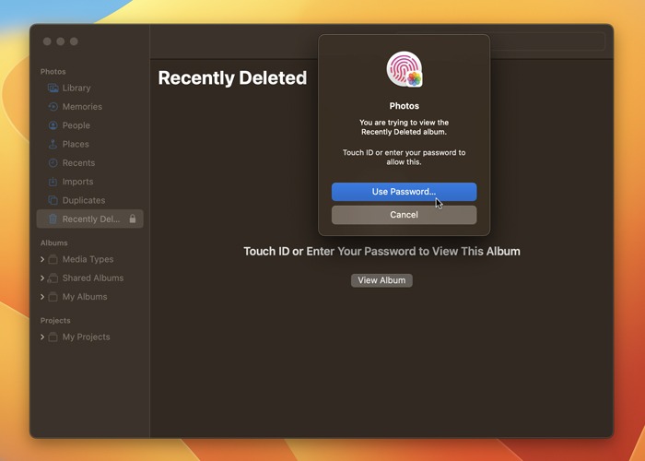Click the Media Types folder icon
Image resolution: width=645 pixels, height=461 pixels.
[x=53, y=259]
